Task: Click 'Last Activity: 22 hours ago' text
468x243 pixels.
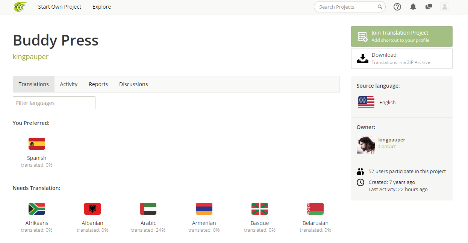Action: pyautogui.click(x=398, y=189)
